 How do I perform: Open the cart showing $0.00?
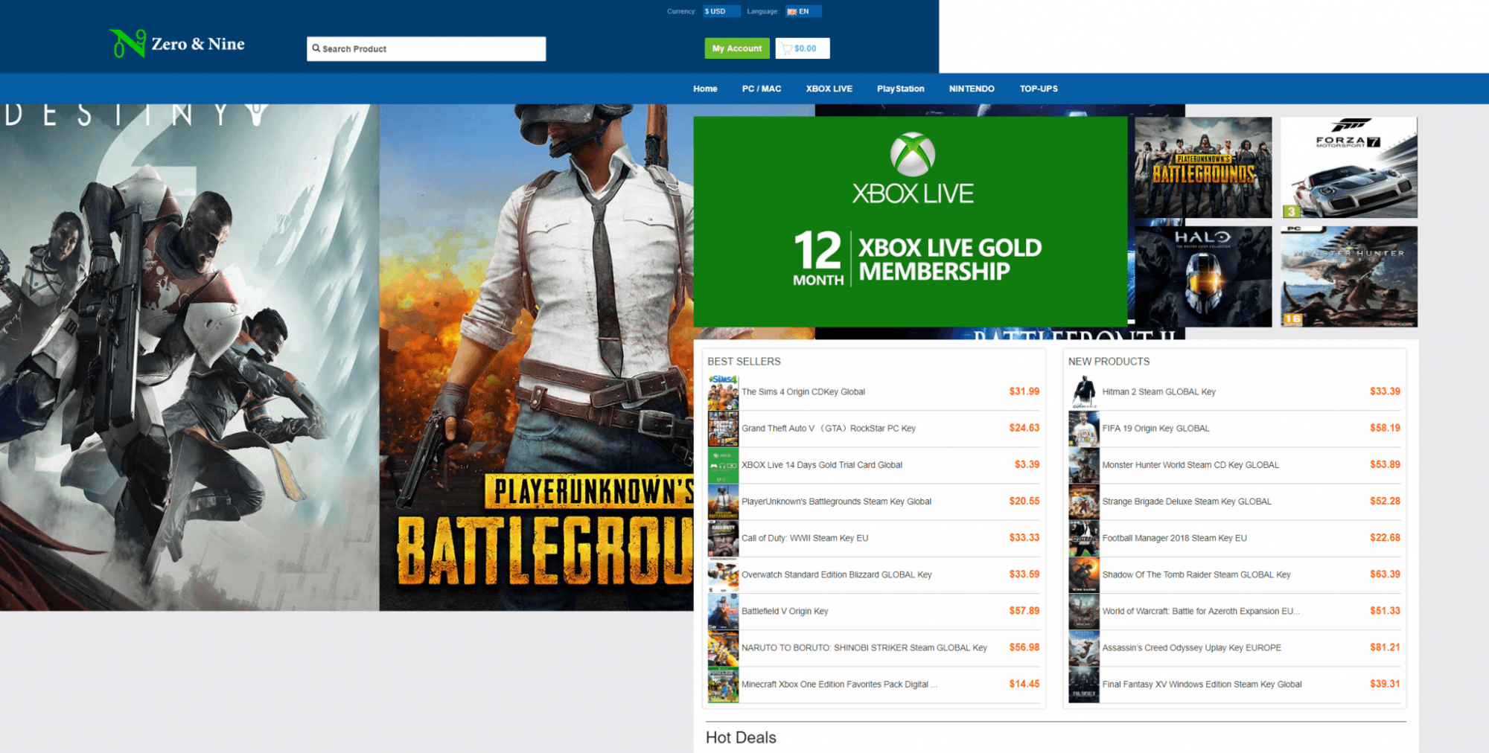803,48
